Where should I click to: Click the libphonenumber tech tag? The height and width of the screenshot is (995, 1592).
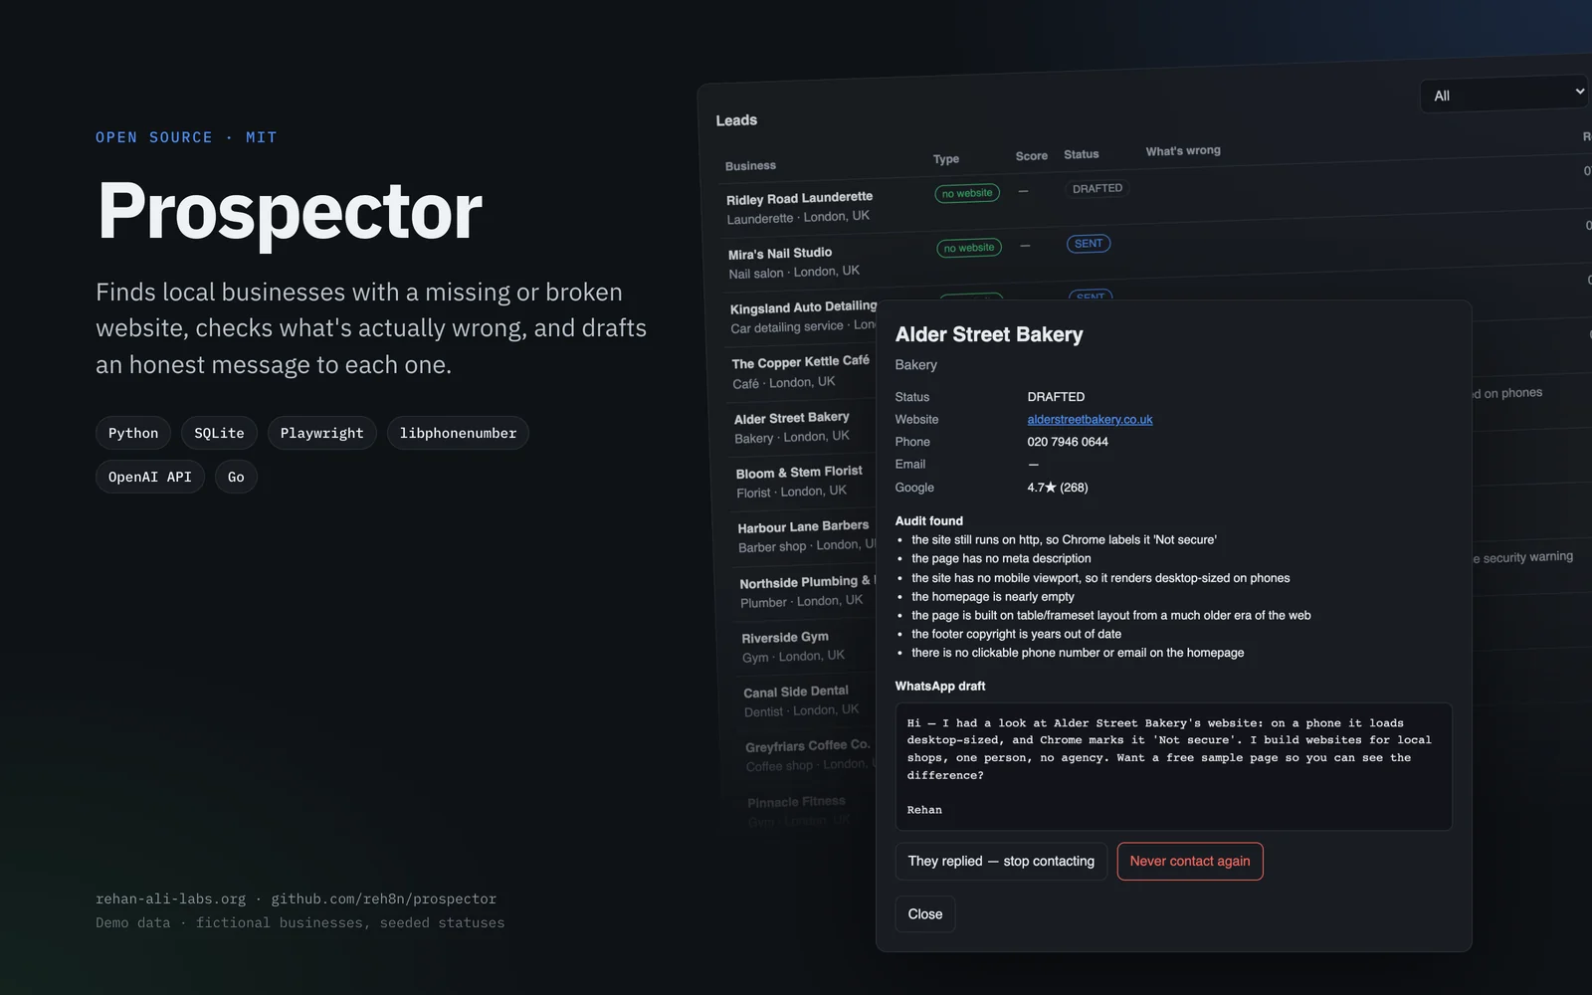click(x=458, y=433)
